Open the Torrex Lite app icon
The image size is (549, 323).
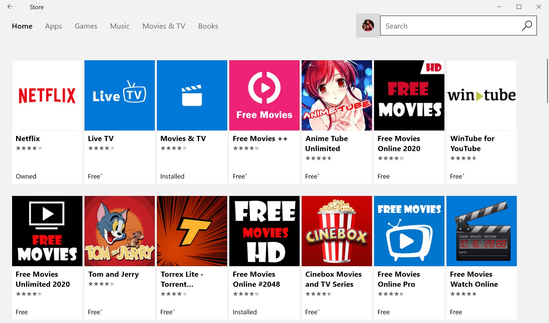(x=192, y=231)
